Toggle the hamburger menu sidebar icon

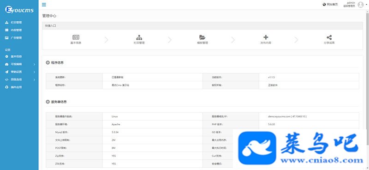(x=44, y=5)
